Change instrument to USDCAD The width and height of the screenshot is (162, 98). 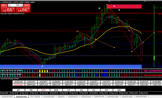[x=157, y=85]
